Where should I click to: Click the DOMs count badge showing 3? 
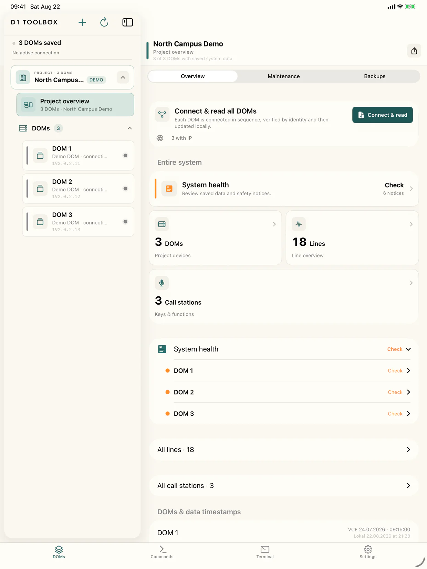click(x=58, y=128)
